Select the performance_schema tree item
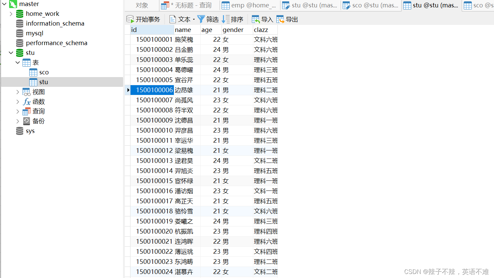The image size is (494, 278). click(x=56, y=43)
